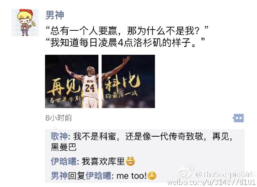
Task: View left photo with 再见 text
Action: (72, 82)
